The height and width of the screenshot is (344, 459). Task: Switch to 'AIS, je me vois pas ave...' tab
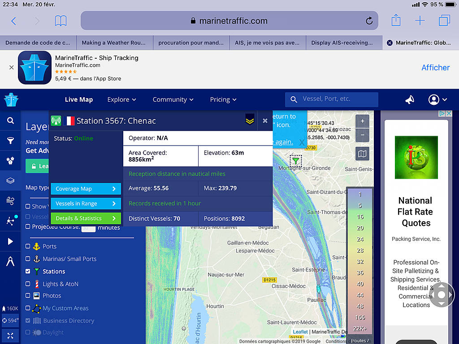point(267,43)
